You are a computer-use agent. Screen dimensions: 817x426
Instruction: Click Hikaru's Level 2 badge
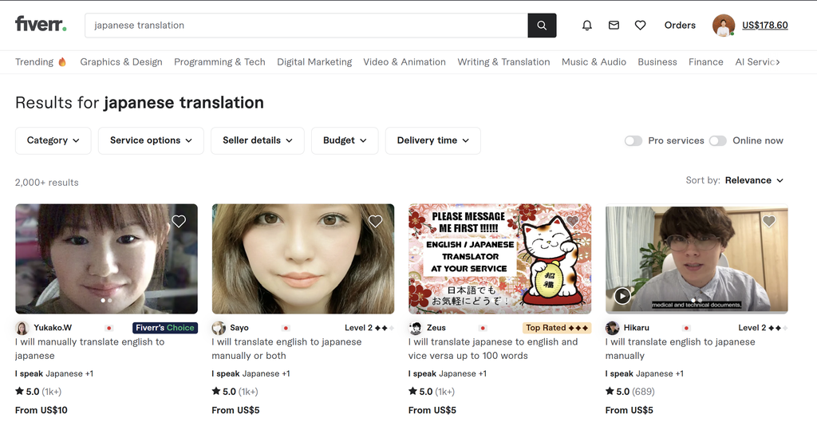pyautogui.click(x=763, y=328)
